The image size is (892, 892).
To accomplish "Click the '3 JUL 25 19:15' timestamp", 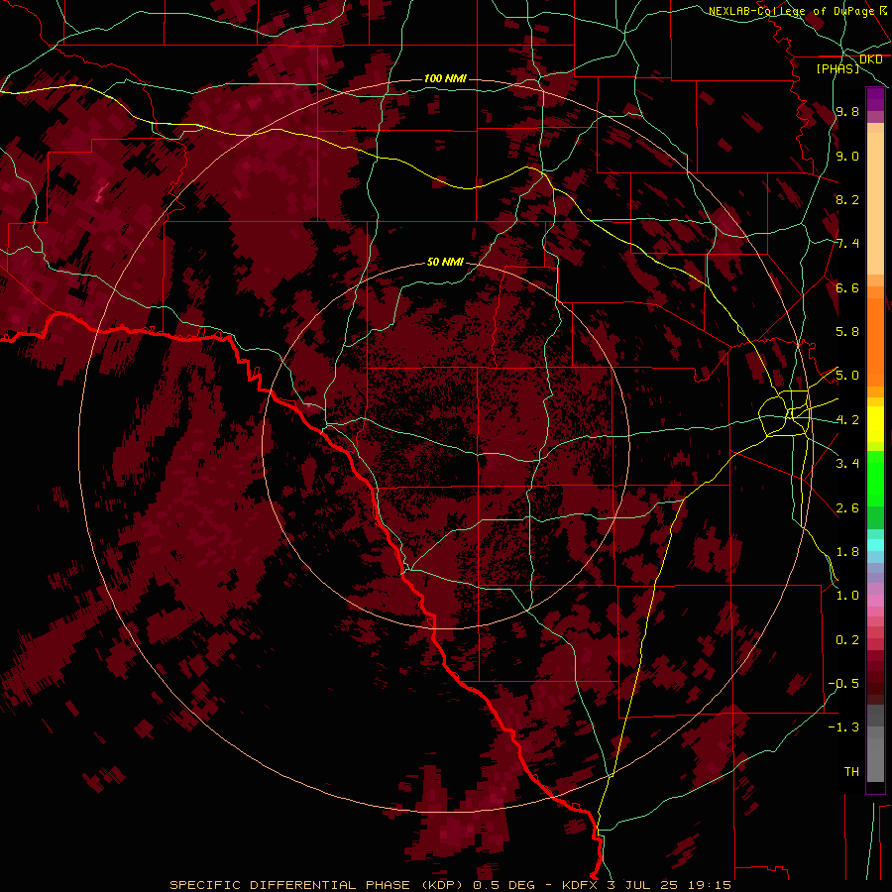I will coord(669,885).
